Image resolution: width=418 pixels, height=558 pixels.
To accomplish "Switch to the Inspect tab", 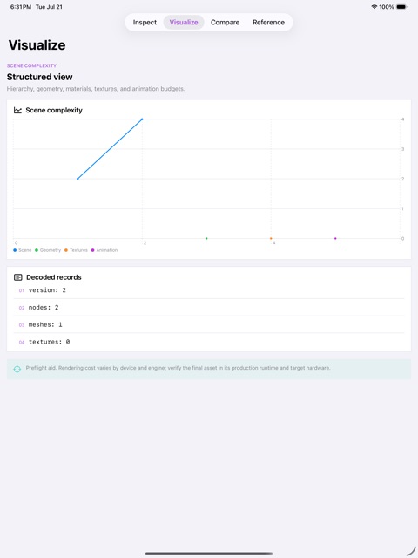I will tap(145, 22).
